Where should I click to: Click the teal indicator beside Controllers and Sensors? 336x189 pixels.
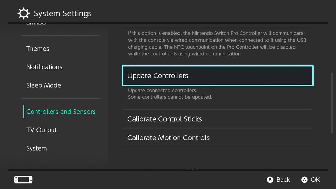pos(24,112)
